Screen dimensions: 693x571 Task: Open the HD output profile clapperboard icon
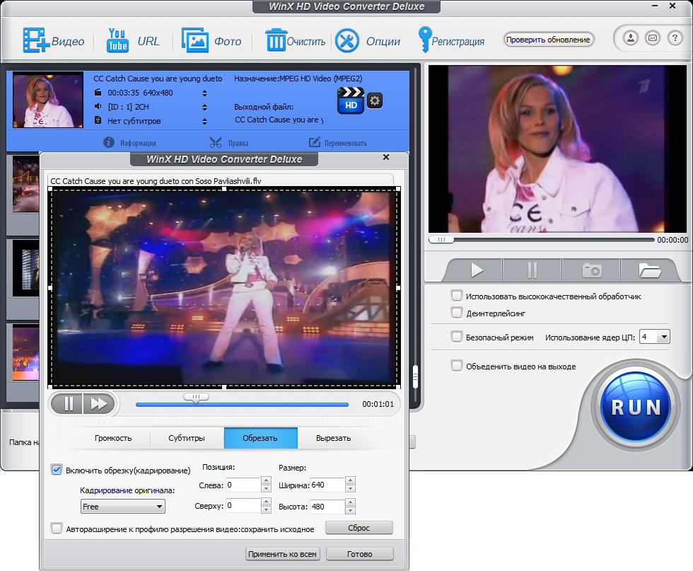(x=351, y=100)
